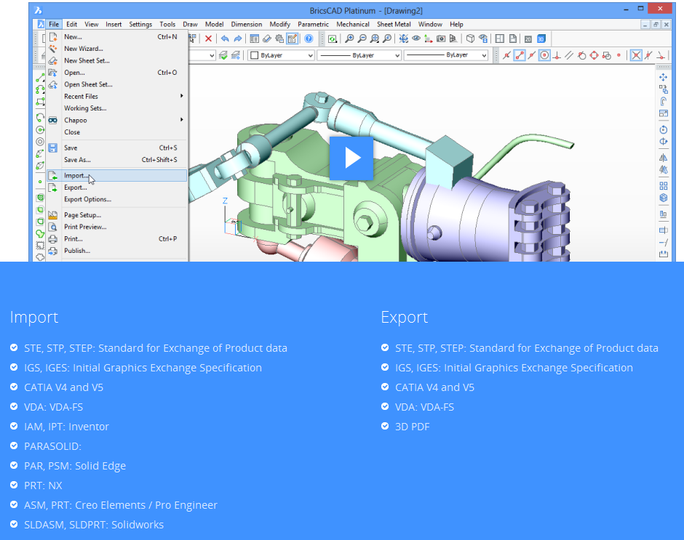Toggle Intersection entity snap
The width and height of the screenshot is (684, 540).
point(637,55)
